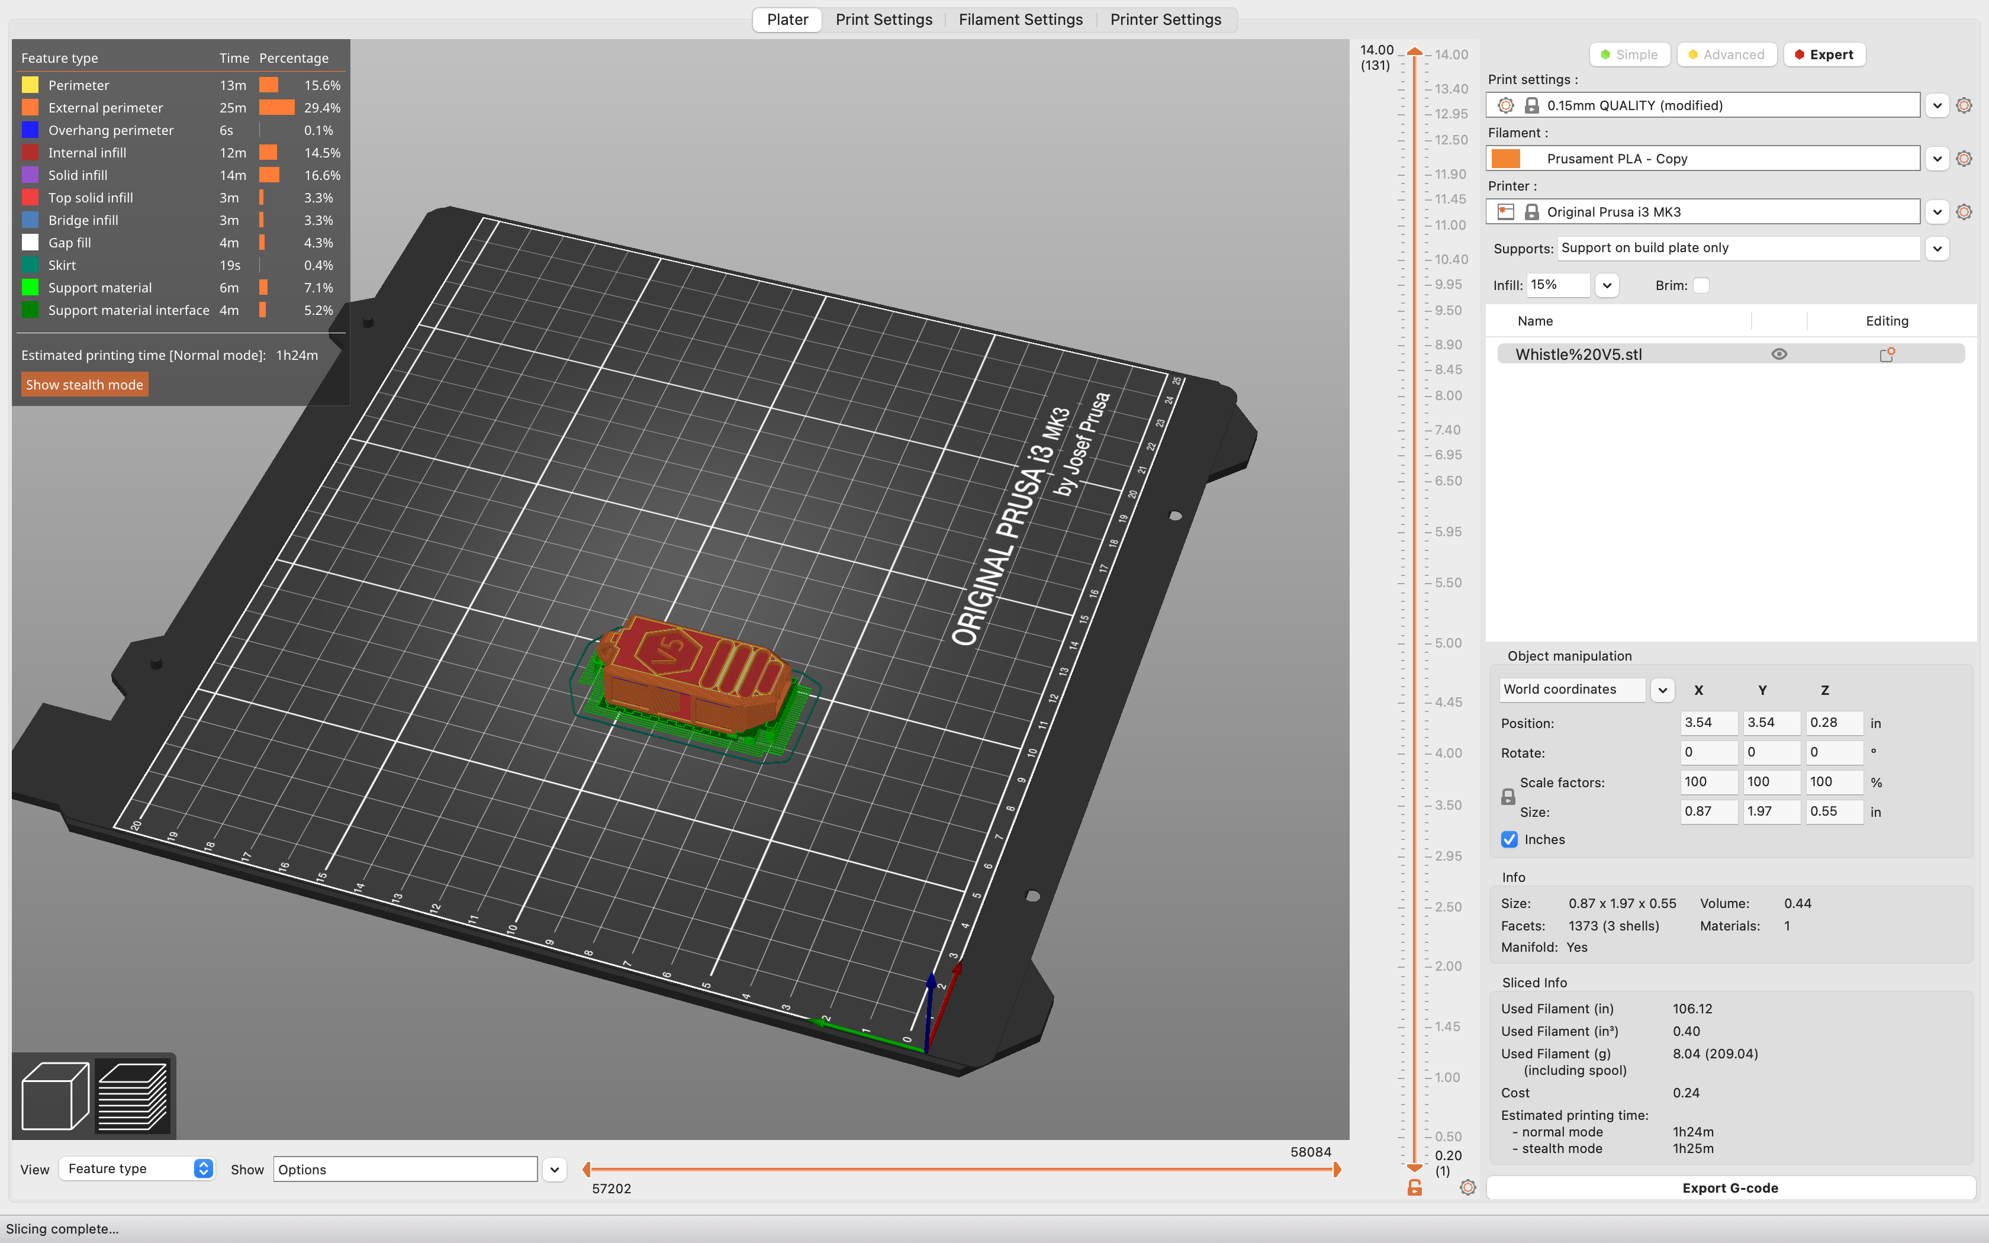1989x1243 pixels.
Task: Click Show stealth mode button
Action: click(x=85, y=385)
